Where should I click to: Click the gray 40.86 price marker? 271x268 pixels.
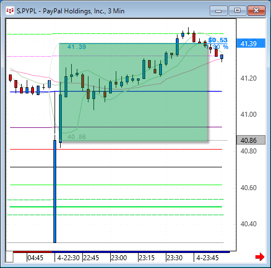click(251, 140)
